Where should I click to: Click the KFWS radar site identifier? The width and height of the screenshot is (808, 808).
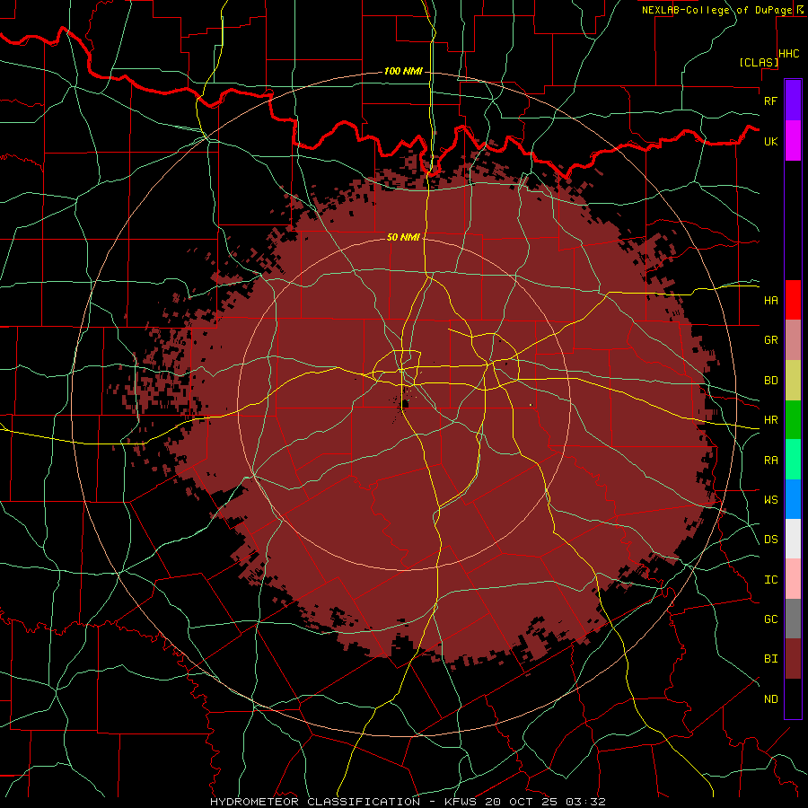[461, 802]
